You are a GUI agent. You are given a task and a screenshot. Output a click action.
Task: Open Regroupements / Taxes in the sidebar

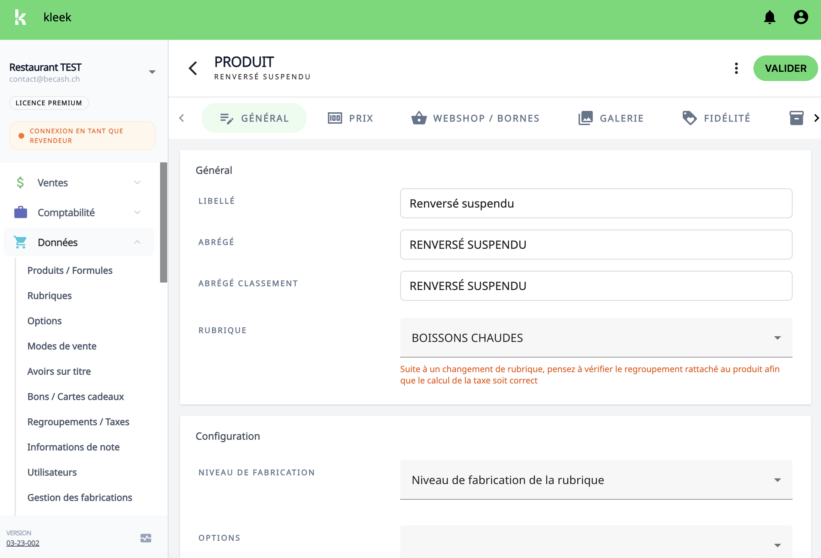78,422
